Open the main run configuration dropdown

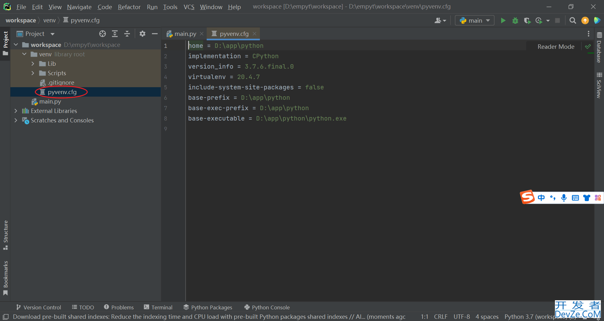(x=475, y=20)
